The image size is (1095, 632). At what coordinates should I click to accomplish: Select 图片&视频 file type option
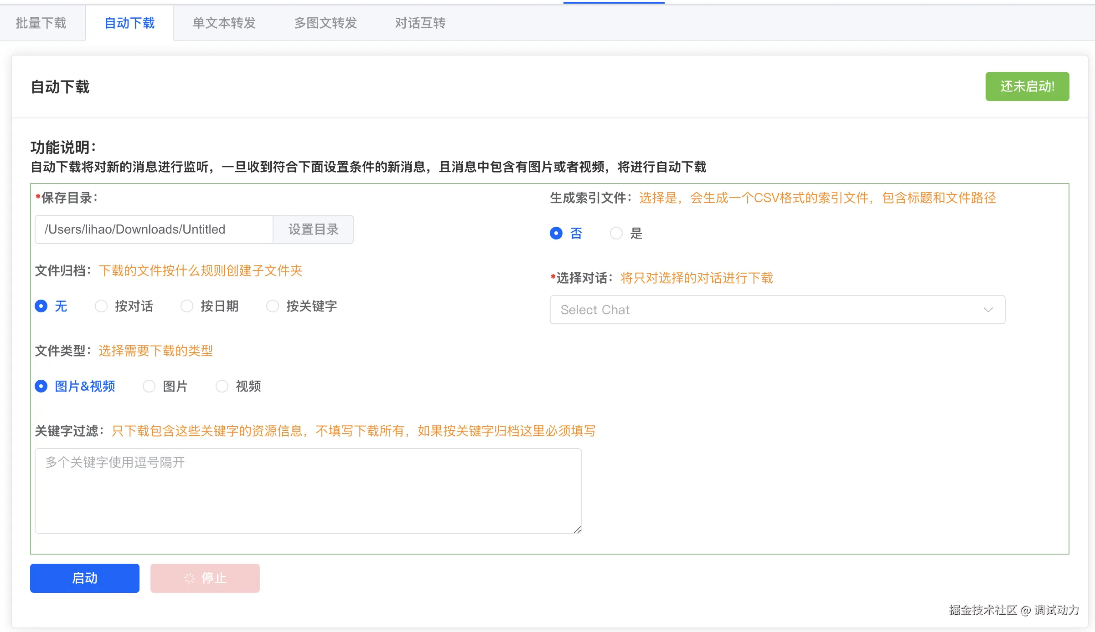point(41,386)
